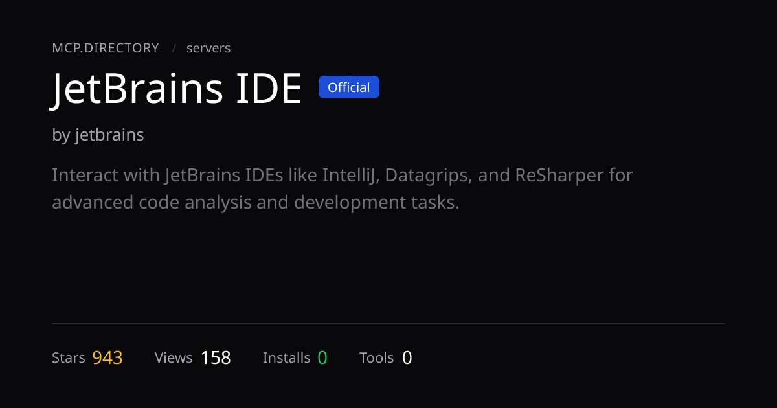Screen dimensions: 777x408
Task: Open the author 'by jetbrains' text
Action: click(98, 135)
